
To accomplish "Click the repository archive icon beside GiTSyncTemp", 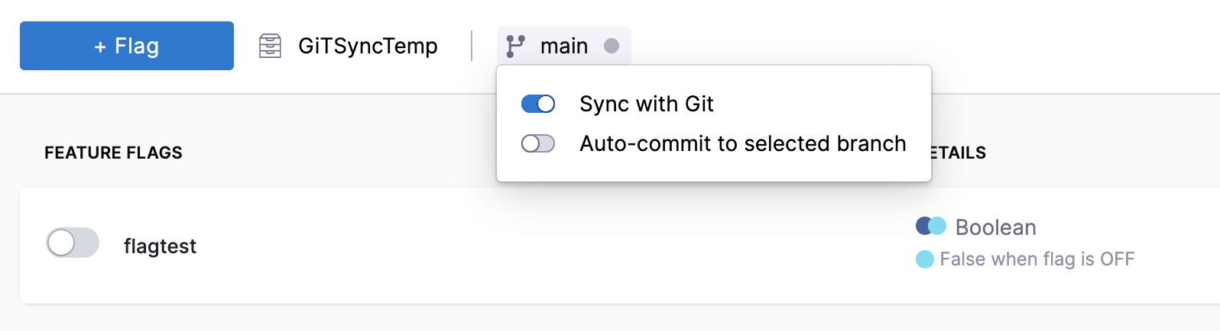I will [x=270, y=46].
